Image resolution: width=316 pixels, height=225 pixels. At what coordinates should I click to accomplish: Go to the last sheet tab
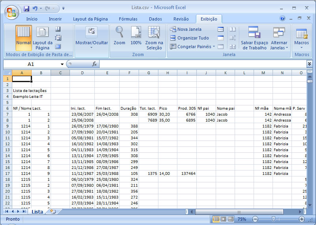tap(24, 212)
